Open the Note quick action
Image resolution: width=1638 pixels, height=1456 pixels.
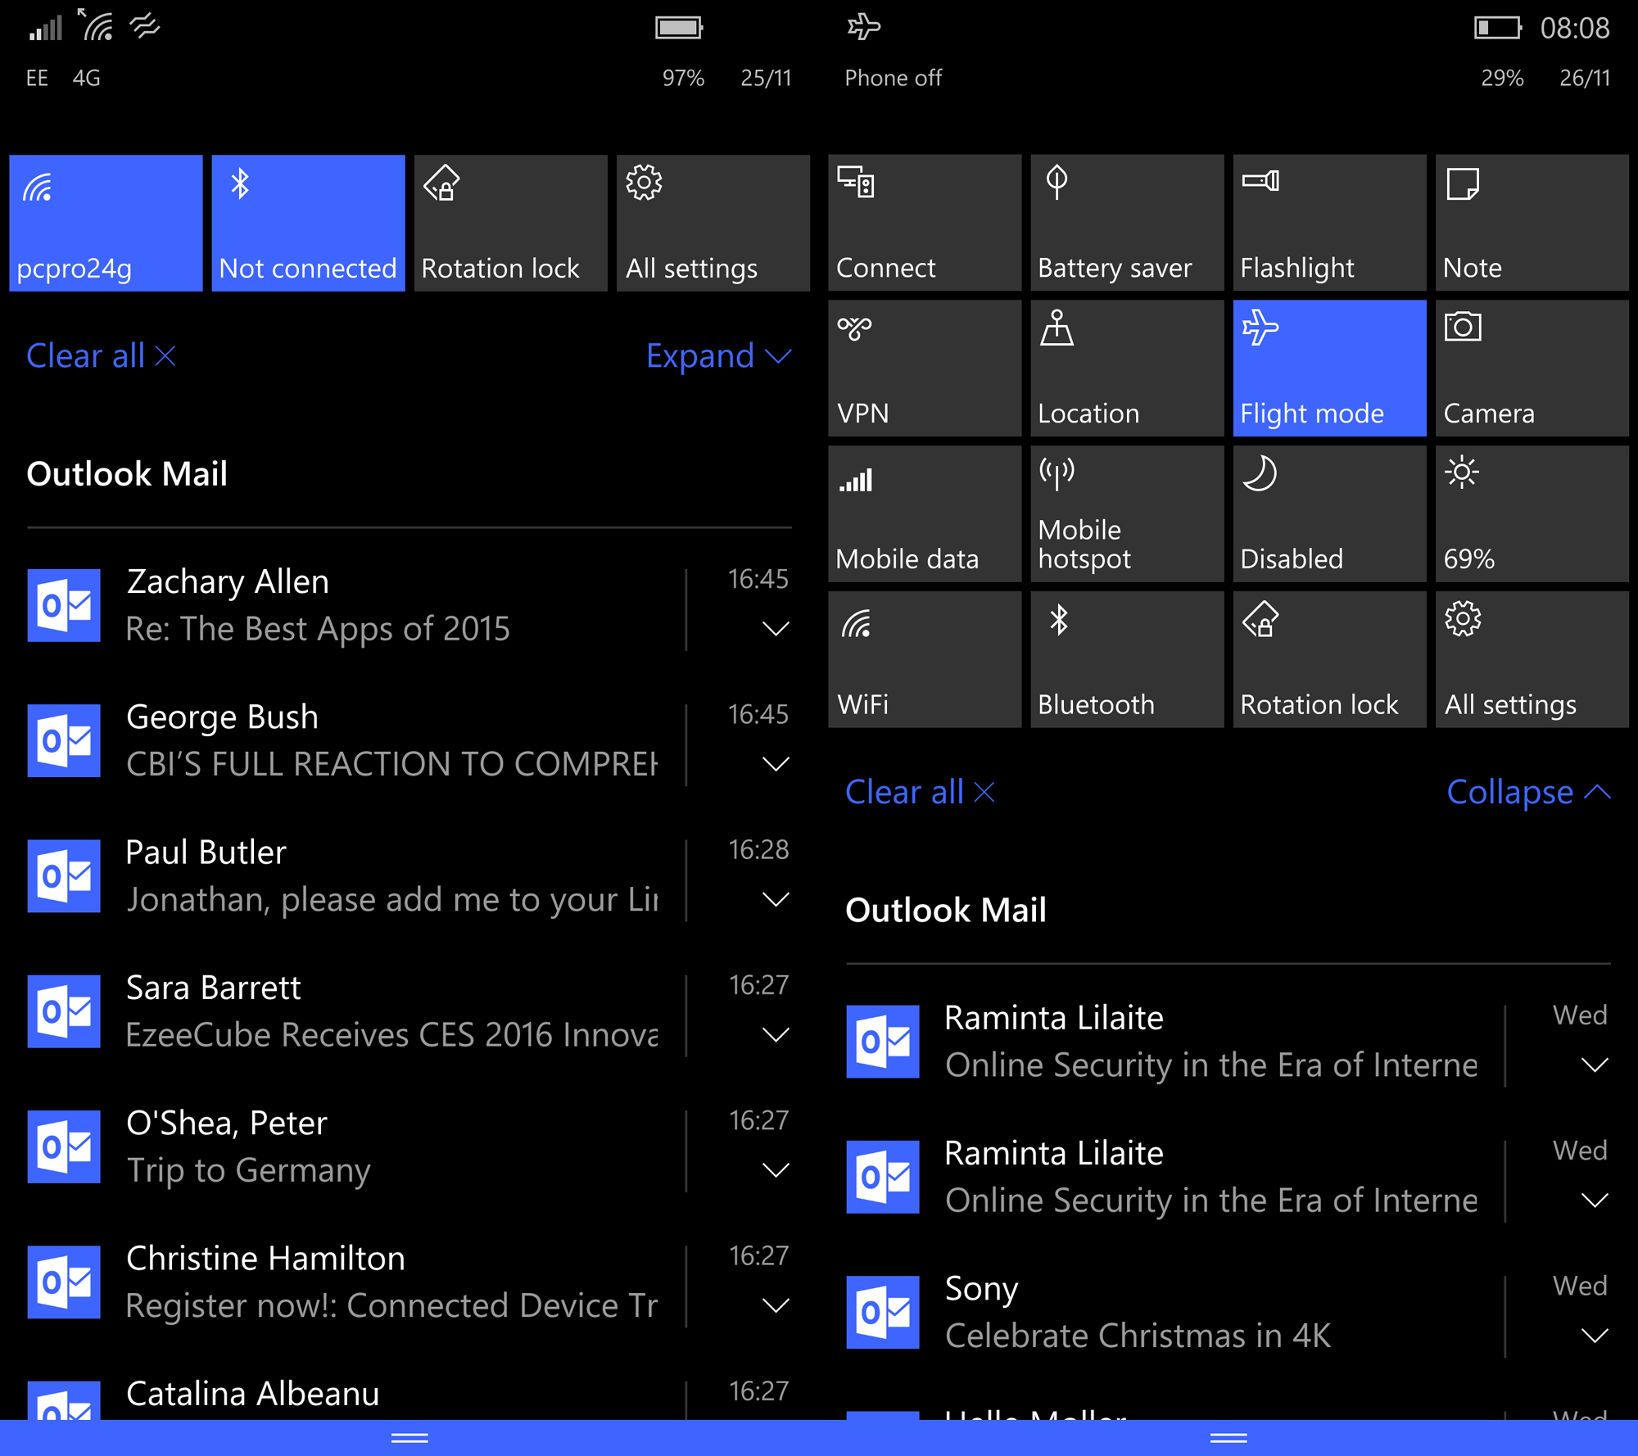1531,222
